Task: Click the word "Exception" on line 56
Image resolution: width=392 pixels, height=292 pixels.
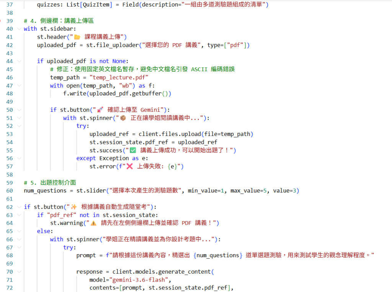Action: [x=114, y=158]
